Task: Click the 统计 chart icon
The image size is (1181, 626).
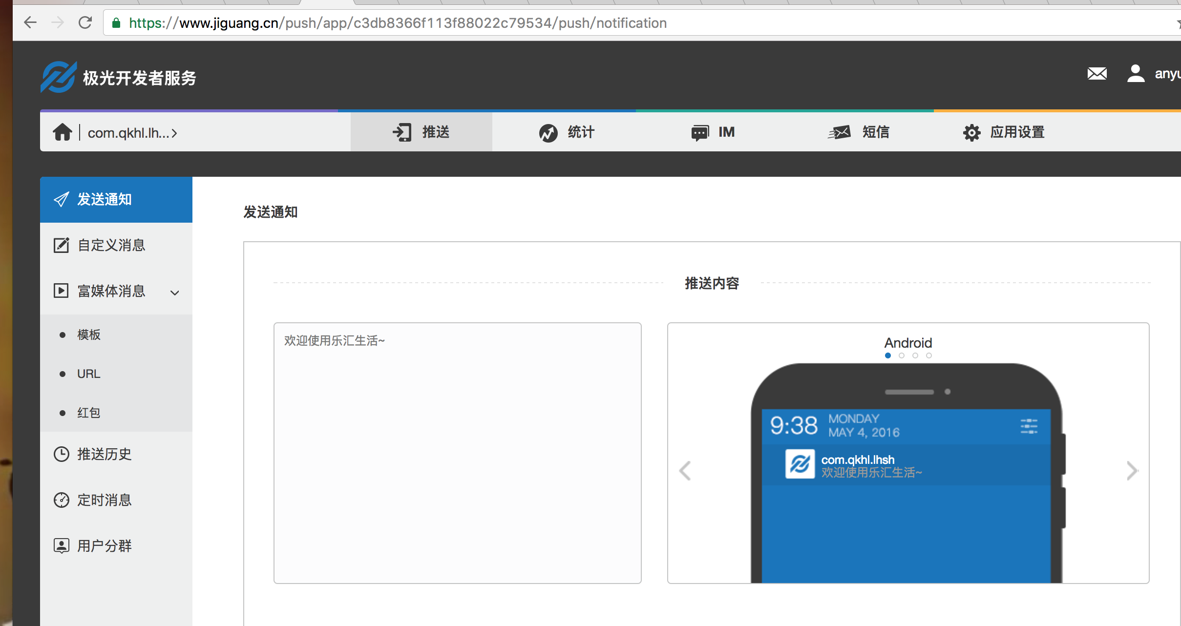Action: (548, 133)
